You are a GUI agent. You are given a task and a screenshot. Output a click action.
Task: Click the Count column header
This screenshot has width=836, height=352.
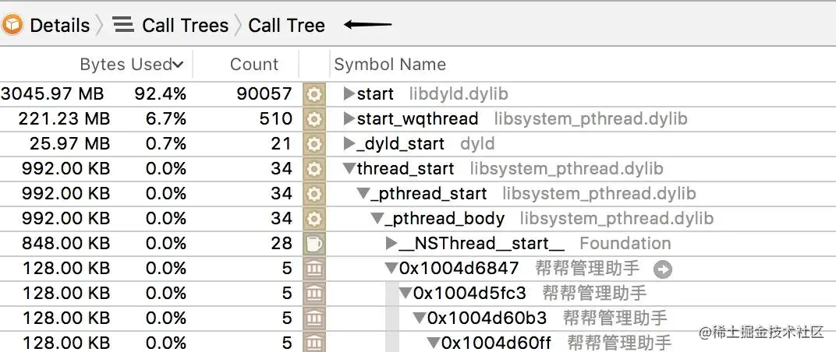(x=253, y=65)
